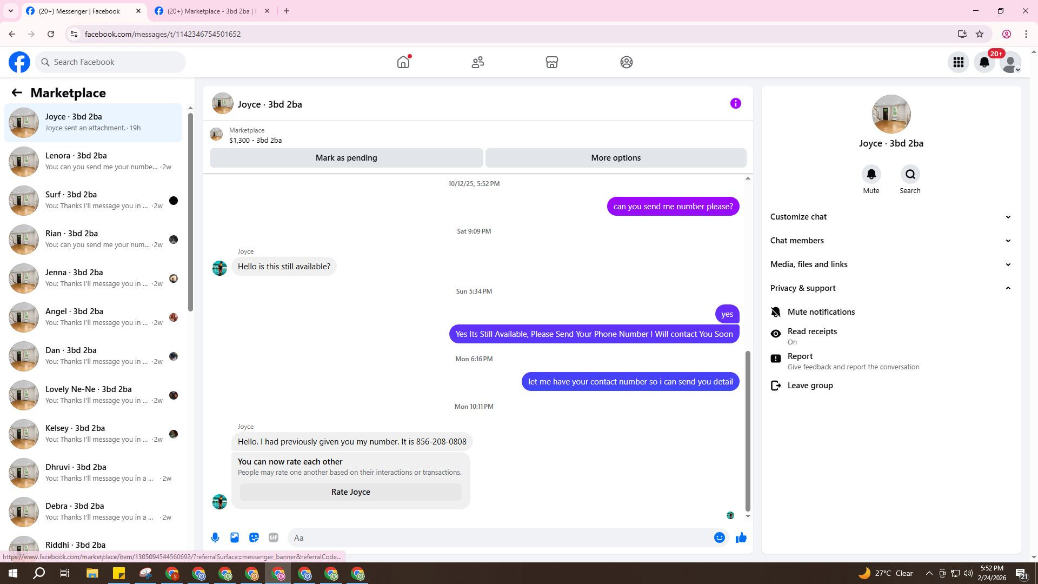Expand Customize chat section
The height and width of the screenshot is (584, 1038).
point(890,217)
